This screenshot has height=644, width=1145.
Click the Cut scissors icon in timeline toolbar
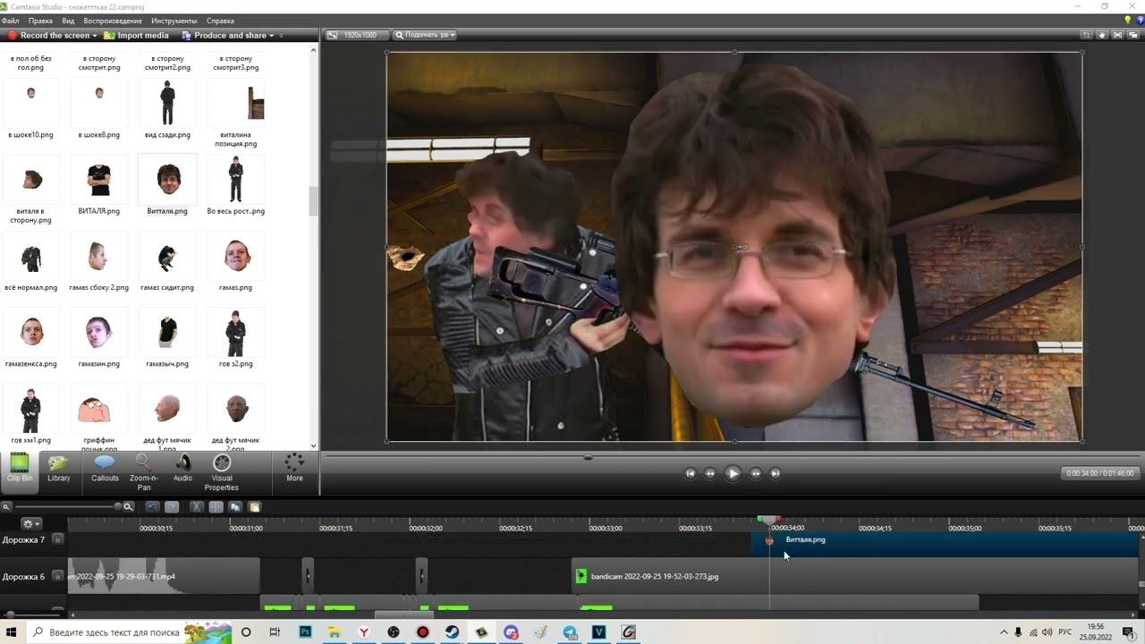tap(197, 507)
